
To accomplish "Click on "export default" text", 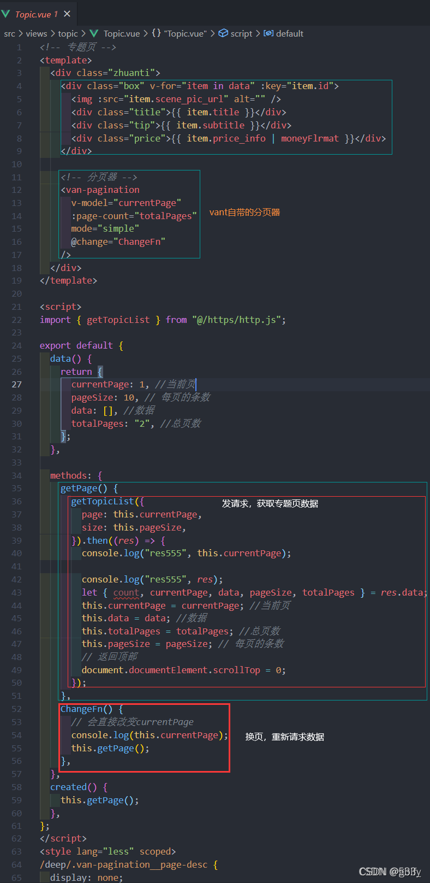I will tap(76, 346).
